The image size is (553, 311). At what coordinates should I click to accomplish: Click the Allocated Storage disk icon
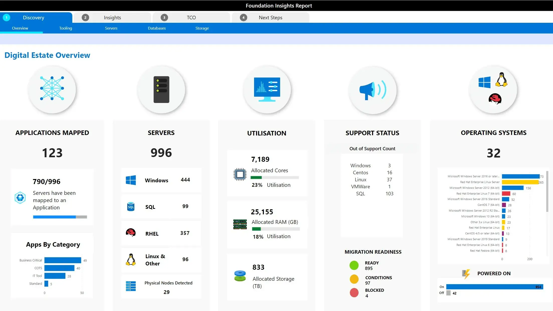click(240, 276)
